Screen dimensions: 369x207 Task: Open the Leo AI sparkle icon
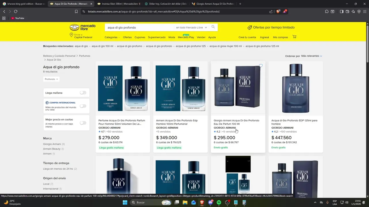click(353, 11)
